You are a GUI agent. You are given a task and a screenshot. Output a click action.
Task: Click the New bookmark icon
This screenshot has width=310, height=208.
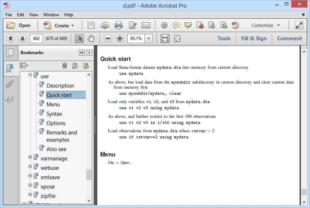(x=75, y=66)
